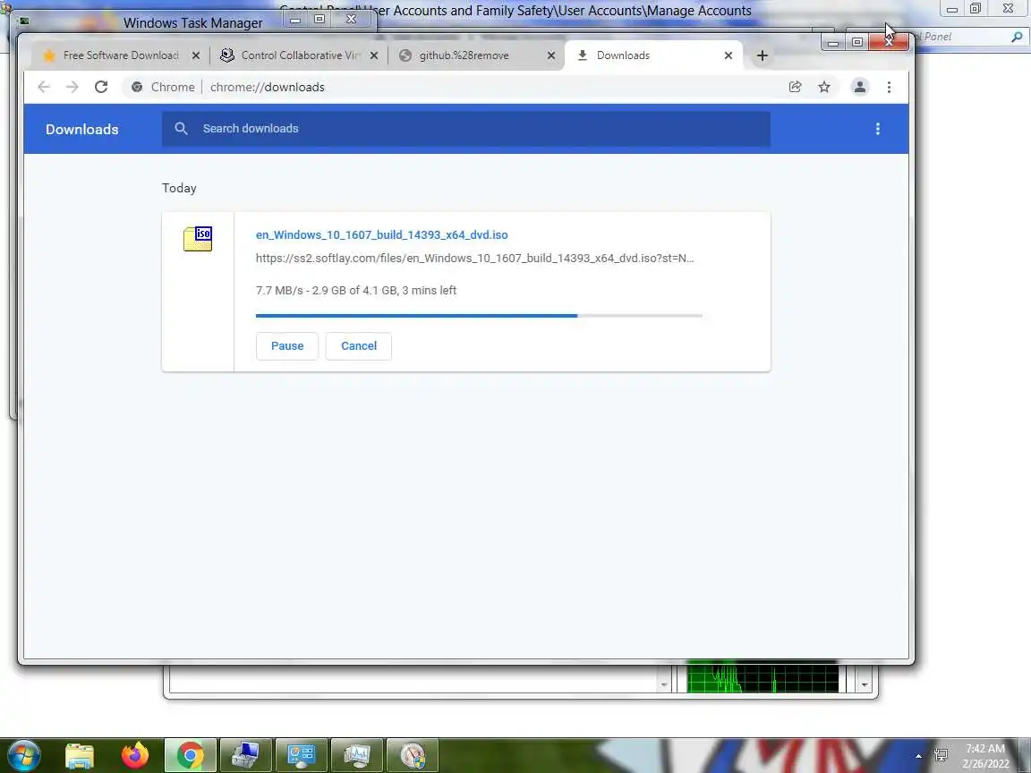Image resolution: width=1031 pixels, height=773 pixels.
Task: Click the Chrome site info chip in address bar
Action: point(163,87)
